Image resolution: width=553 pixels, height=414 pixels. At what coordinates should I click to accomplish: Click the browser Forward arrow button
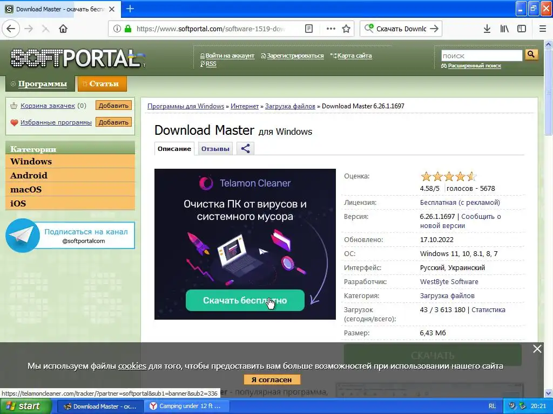(x=29, y=29)
